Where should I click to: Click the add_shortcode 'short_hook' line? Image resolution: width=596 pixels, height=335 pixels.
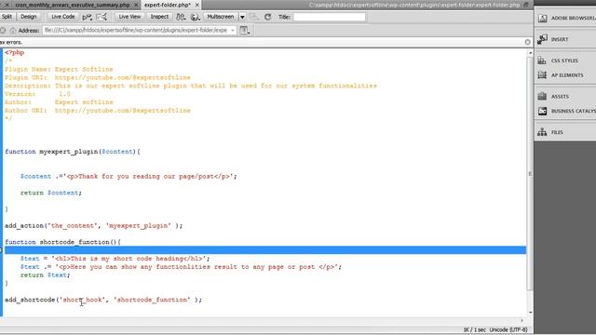coord(103,300)
